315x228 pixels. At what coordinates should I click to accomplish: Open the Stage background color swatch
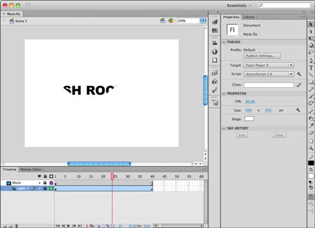(x=249, y=118)
